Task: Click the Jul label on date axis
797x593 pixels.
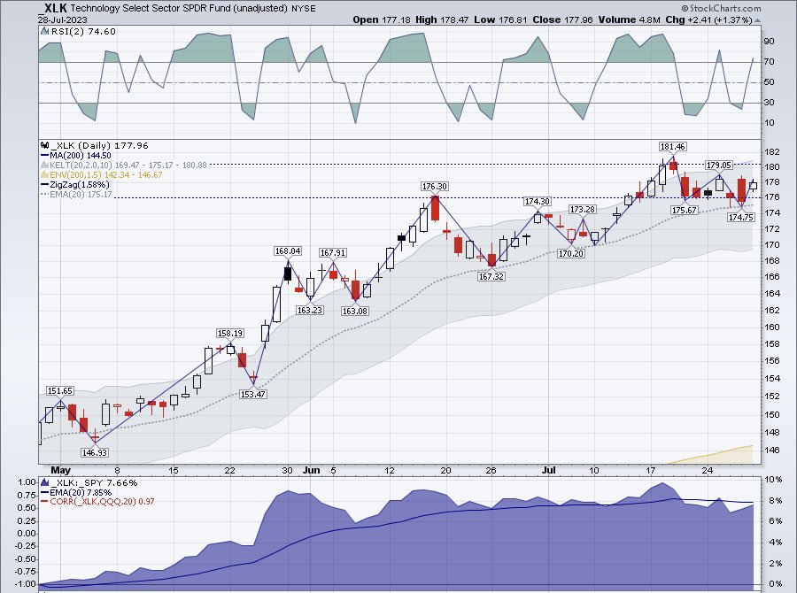Action: click(x=548, y=471)
